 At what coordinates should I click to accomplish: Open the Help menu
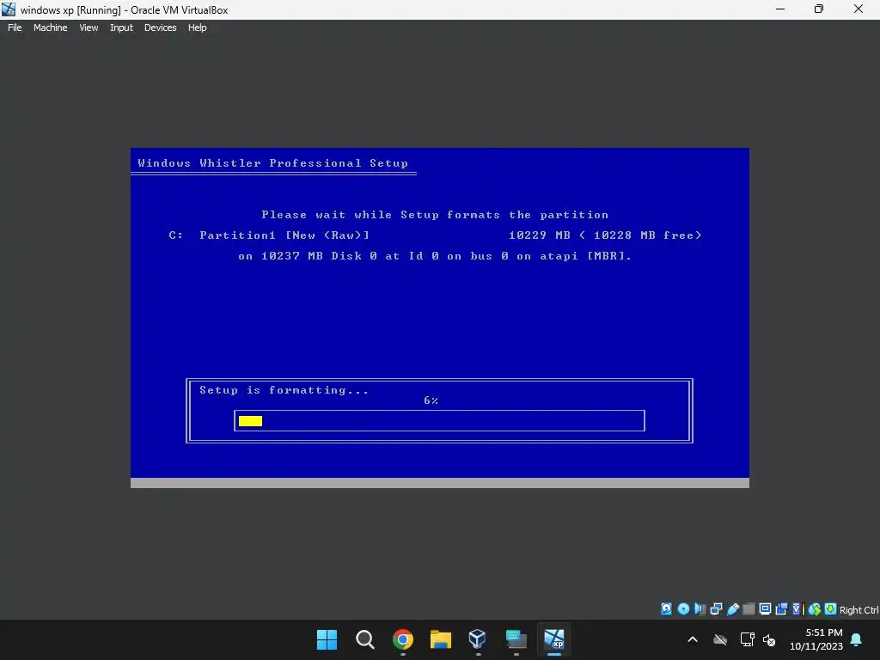click(x=197, y=27)
